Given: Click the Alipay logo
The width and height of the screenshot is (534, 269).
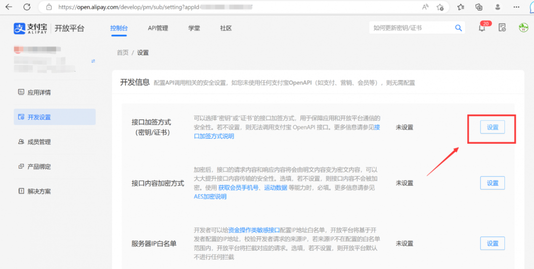Looking at the screenshot, I should (30, 28).
